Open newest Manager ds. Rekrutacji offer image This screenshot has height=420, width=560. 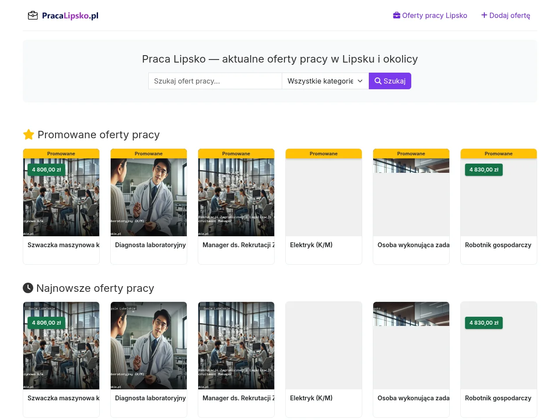(236, 346)
